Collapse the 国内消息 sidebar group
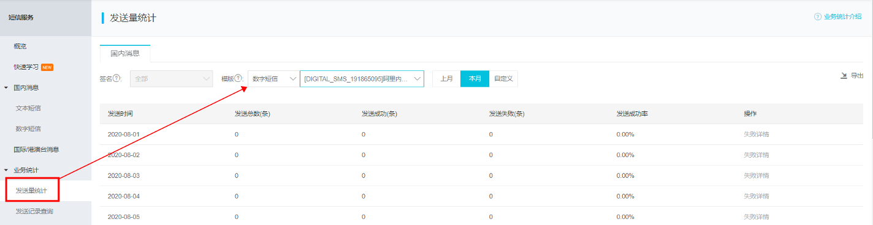873x225 pixels. [x=6, y=87]
